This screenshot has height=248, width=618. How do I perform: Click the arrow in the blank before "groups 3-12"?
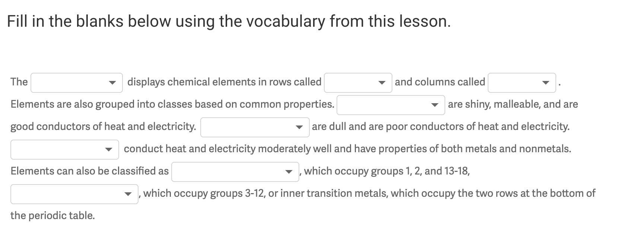tap(128, 194)
